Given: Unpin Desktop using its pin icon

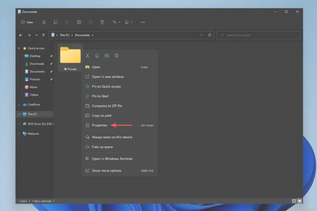Looking at the screenshot, I should coord(51,56).
